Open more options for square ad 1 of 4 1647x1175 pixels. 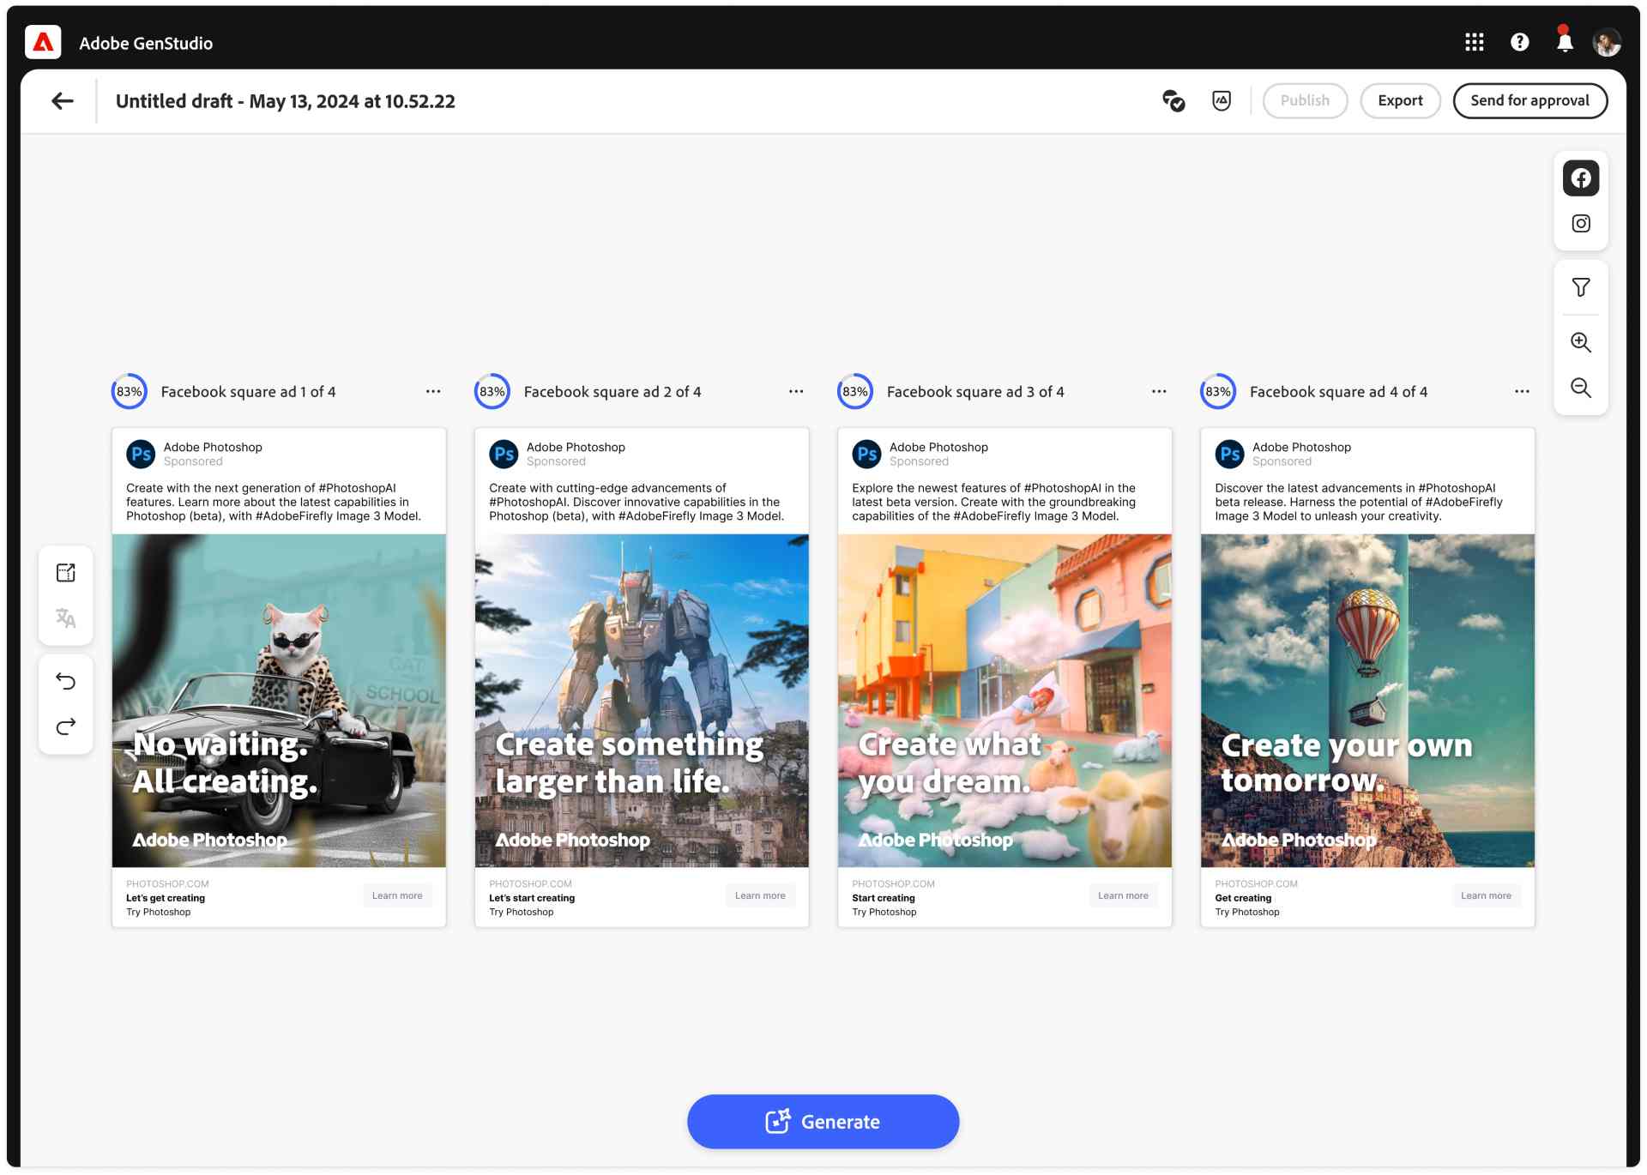point(433,391)
